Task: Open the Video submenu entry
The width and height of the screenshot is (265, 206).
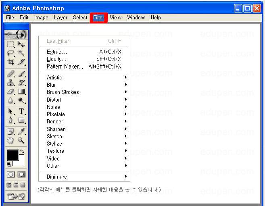Action: coord(84,158)
